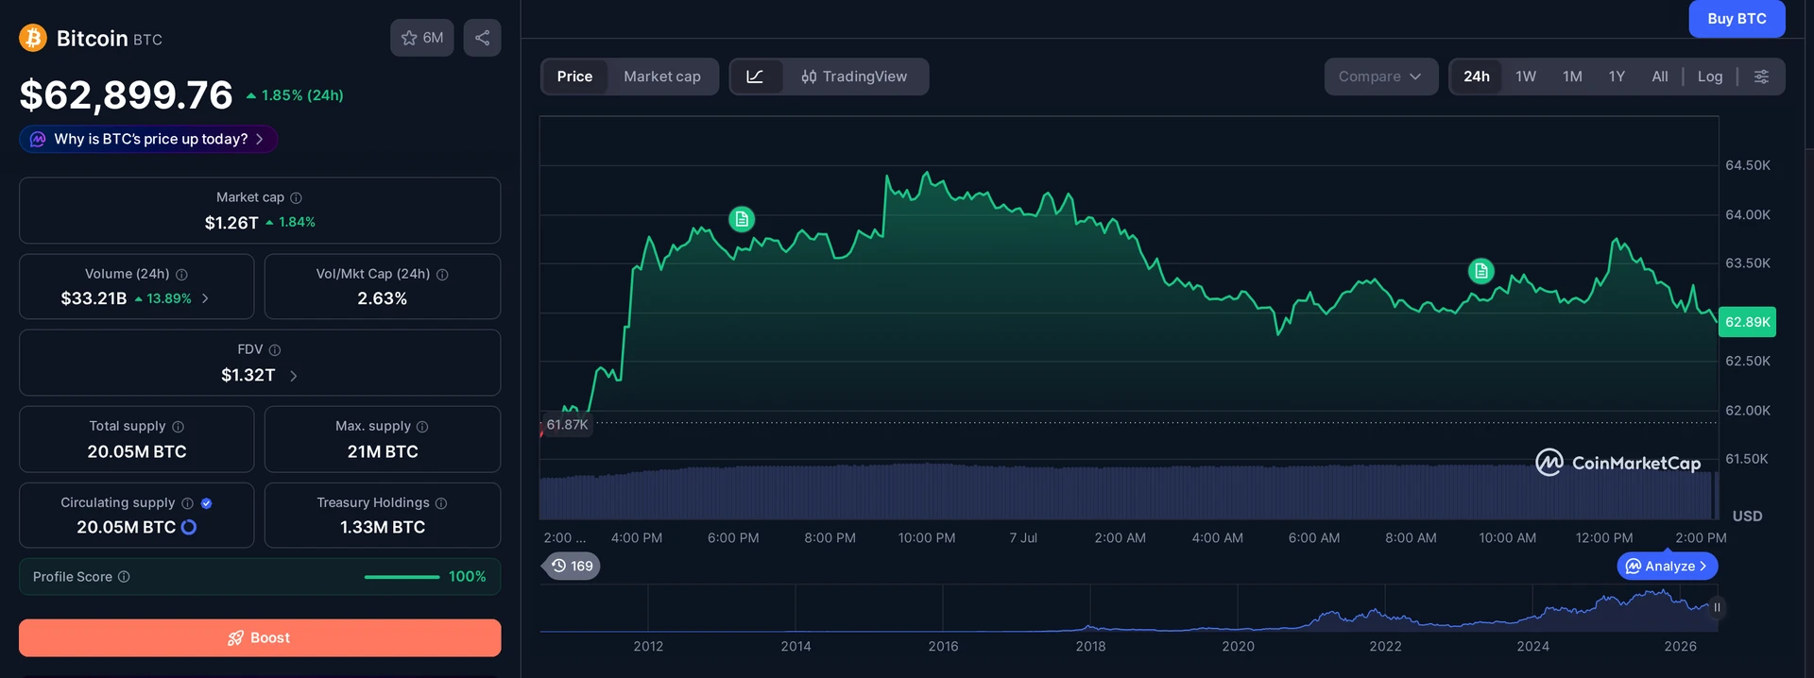This screenshot has height=678, width=1814.
Task: Open Volume (24h) info icon
Action: [181, 274]
